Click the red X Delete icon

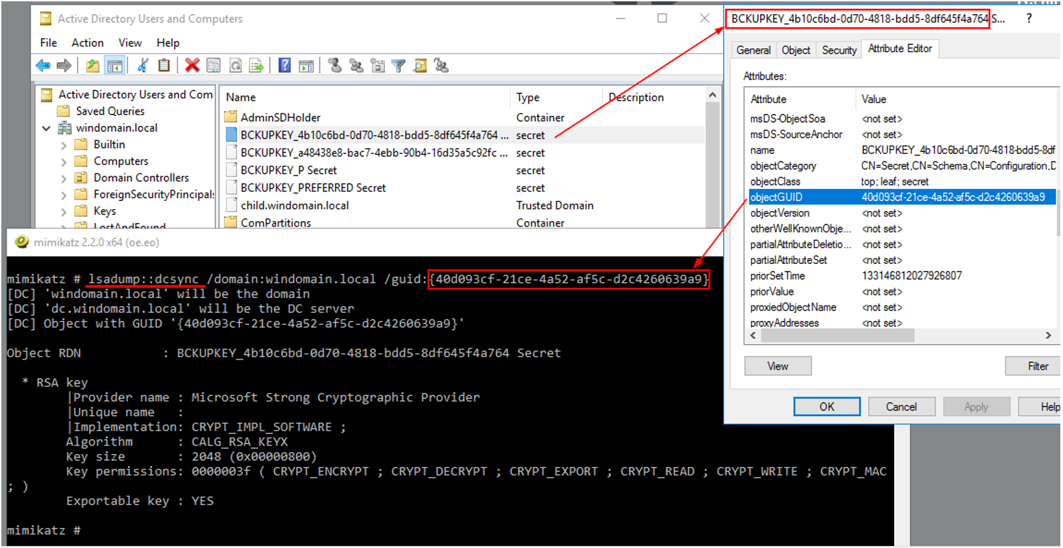192,66
